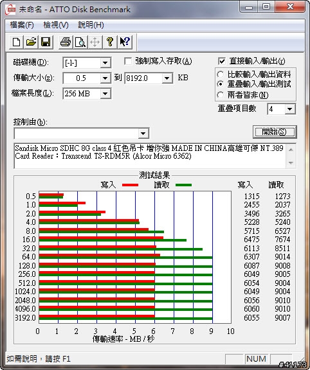
Task: Click the ATTO app icon in title bar
Action: click(x=10, y=10)
